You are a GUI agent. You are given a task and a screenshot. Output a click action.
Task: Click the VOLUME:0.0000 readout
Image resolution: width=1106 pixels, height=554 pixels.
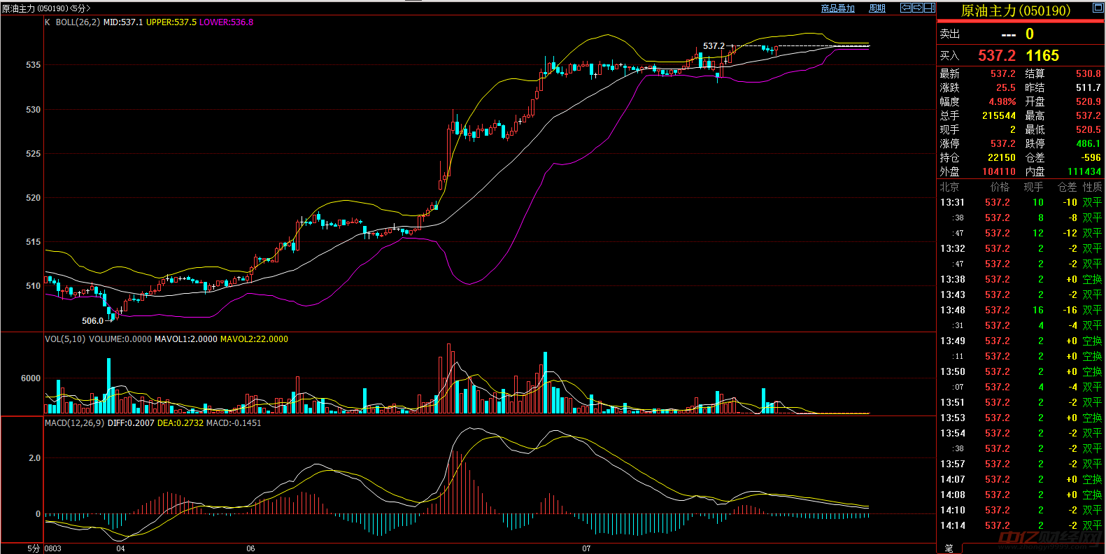120,339
